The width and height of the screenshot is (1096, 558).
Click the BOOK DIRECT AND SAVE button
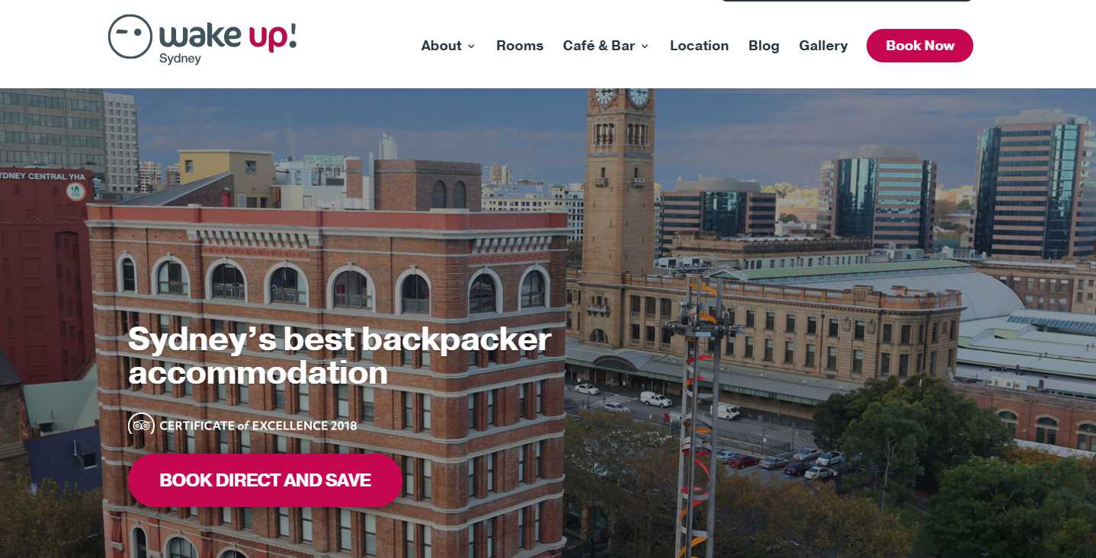pyautogui.click(x=265, y=480)
